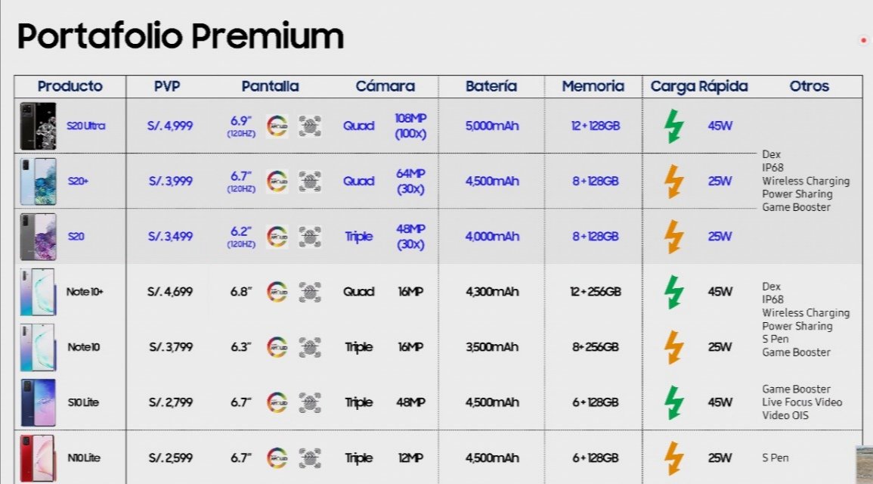Click the 8+256GB memory value

[595, 347]
